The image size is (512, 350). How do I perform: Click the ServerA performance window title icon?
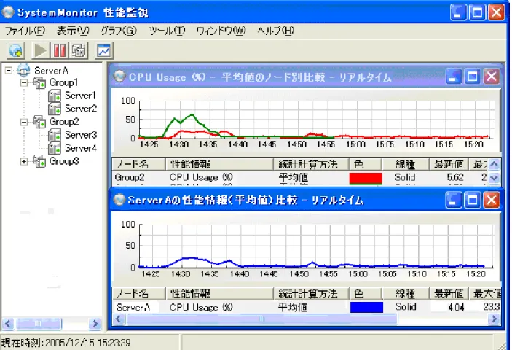click(x=119, y=200)
